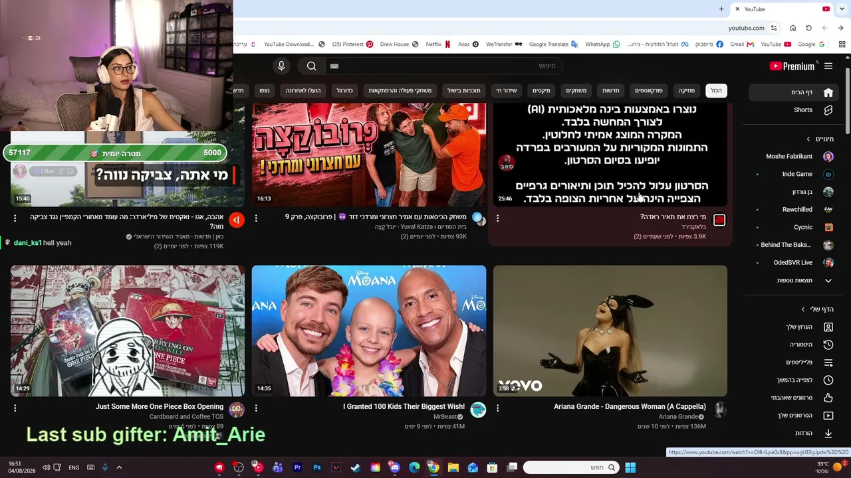This screenshot has width=851, height=478.
Task: Start voice search with the microphone
Action: [x=281, y=66]
